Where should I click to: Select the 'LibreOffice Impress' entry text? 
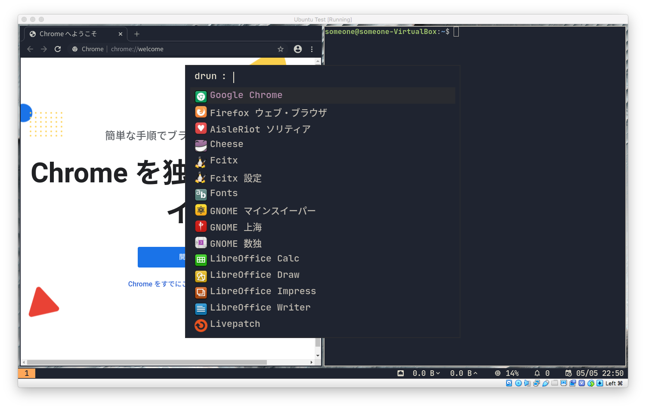pos(263,291)
